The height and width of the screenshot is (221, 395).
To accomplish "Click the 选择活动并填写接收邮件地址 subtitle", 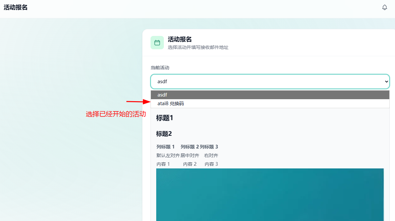I will coord(198,47).
